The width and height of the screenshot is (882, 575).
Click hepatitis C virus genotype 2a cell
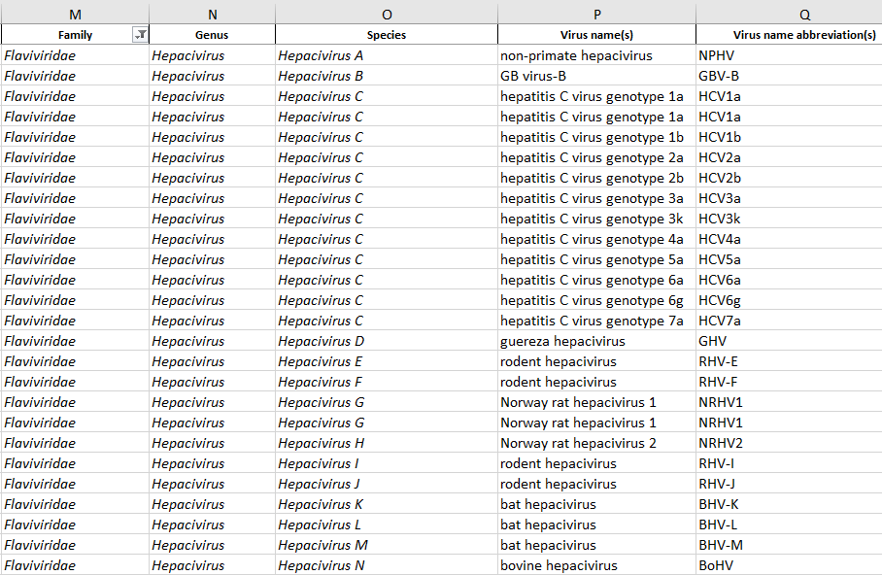[596, 157]
